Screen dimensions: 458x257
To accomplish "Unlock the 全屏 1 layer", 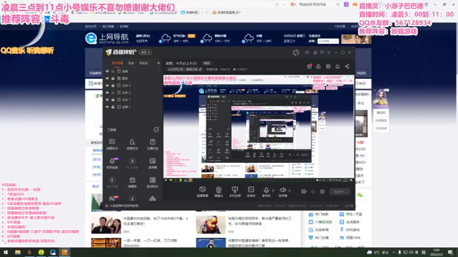I will [113, 107].
